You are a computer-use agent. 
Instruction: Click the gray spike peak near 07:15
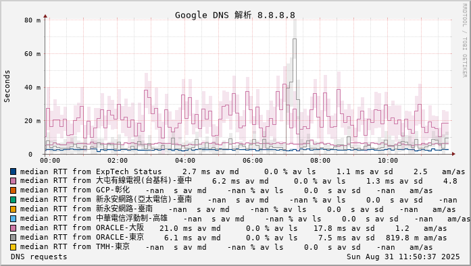click(x=295, y=39)
